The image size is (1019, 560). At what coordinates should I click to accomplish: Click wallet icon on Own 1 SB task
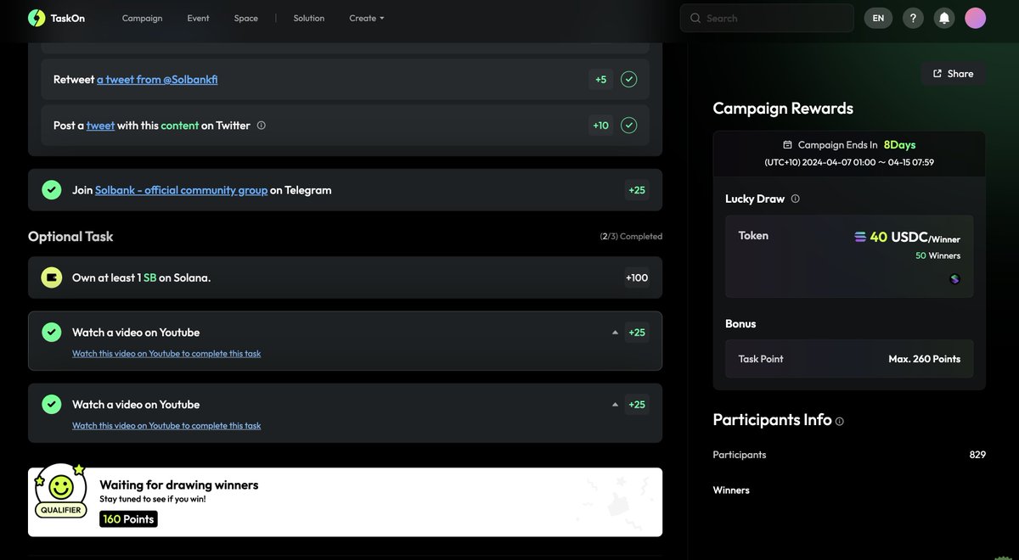point(52,277)
